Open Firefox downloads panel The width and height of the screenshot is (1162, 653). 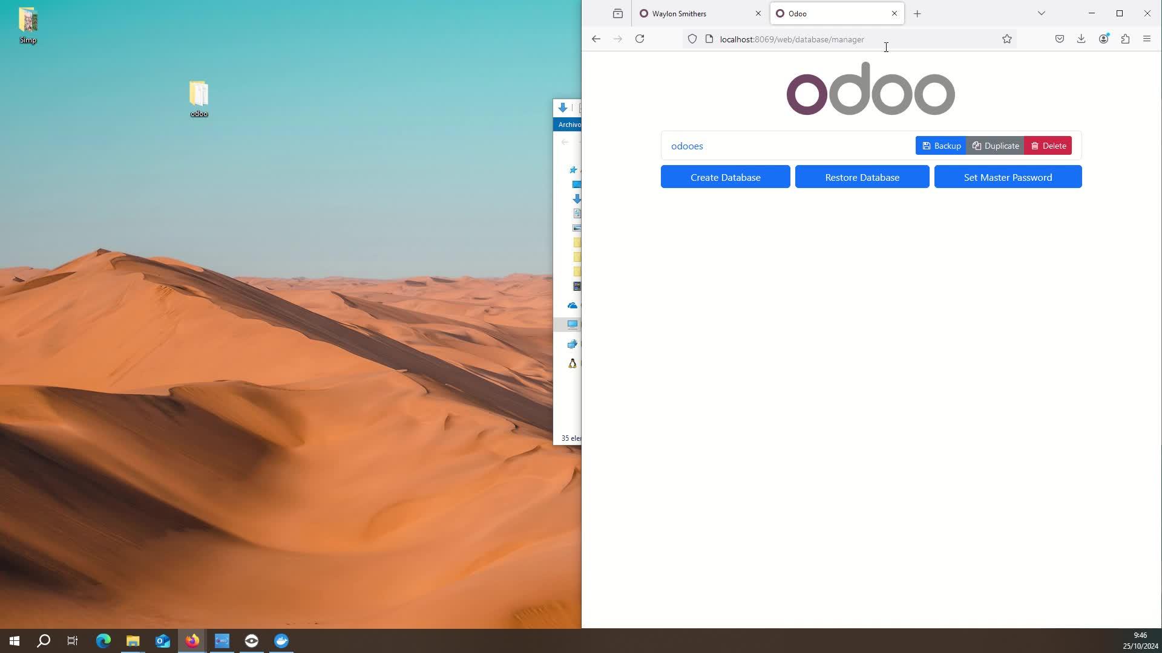click(1081, 39)
